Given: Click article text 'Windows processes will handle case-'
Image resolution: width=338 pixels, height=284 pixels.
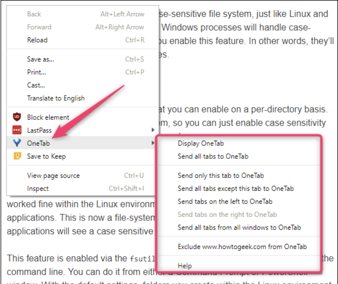Looking at the screenshot, I should pyautogui.click(x=236, y=28).
